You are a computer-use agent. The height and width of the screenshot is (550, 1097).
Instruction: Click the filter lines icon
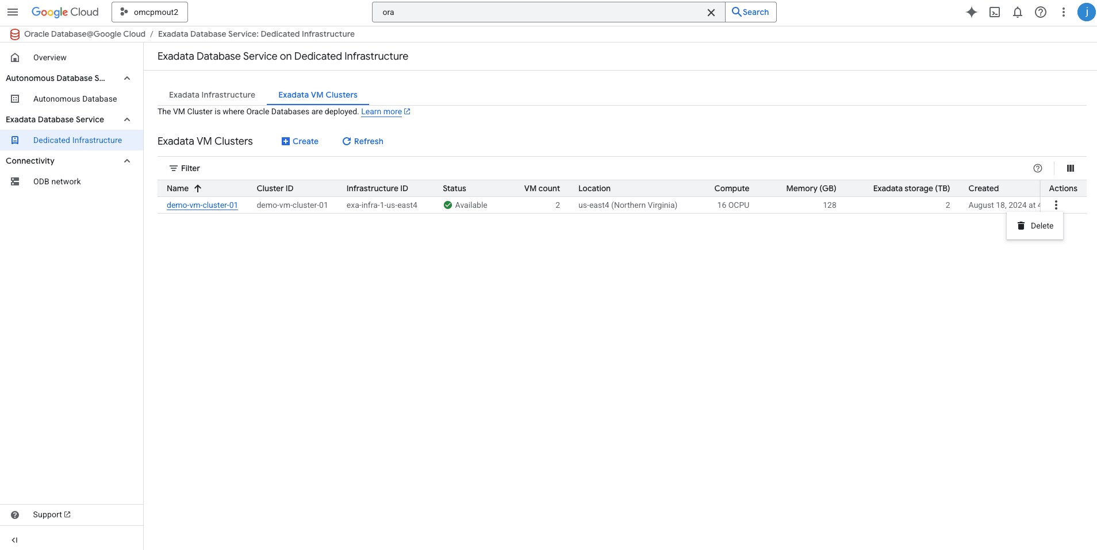tap(173, 168)
